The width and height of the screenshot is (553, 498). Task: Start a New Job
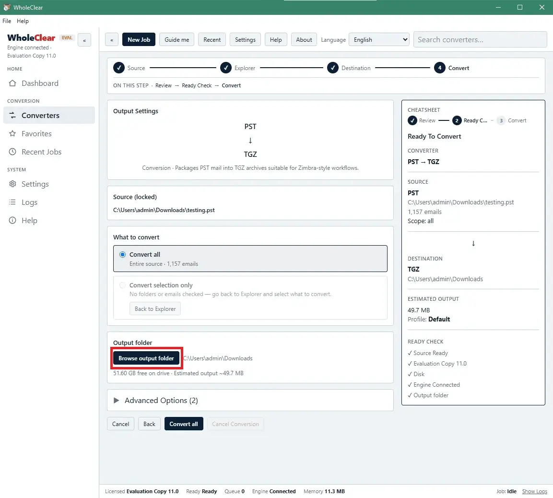point(139,40)
